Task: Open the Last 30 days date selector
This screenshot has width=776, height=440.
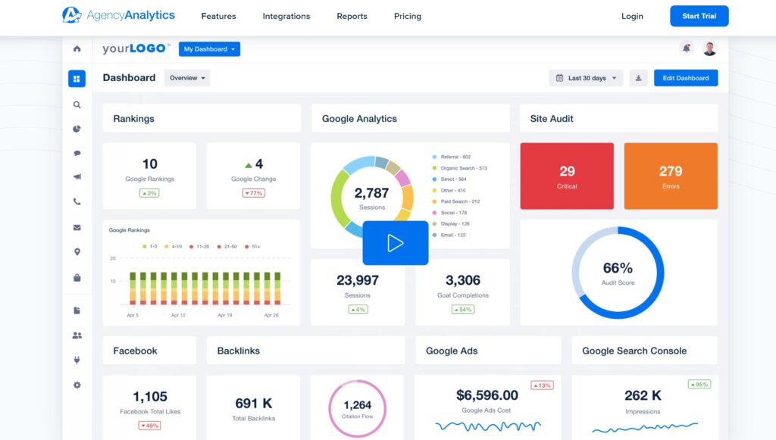Action: 586,78
